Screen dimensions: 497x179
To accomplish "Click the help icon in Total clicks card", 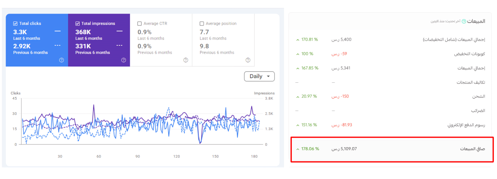I will (x=61, y=60).
